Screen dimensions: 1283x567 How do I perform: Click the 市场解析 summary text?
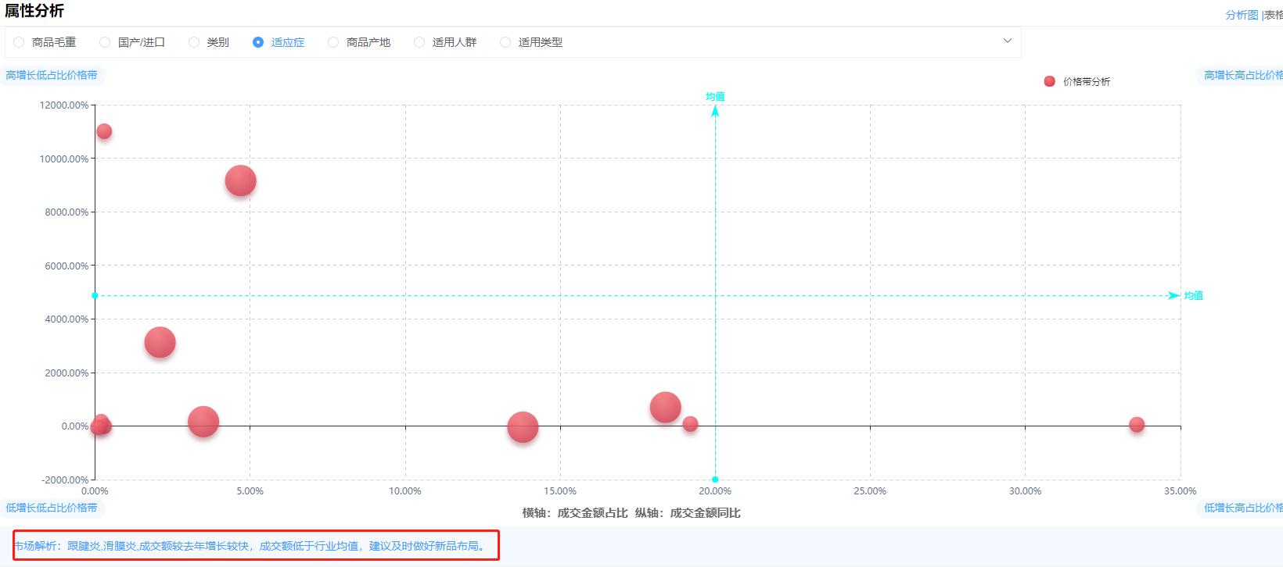(250, 546)
